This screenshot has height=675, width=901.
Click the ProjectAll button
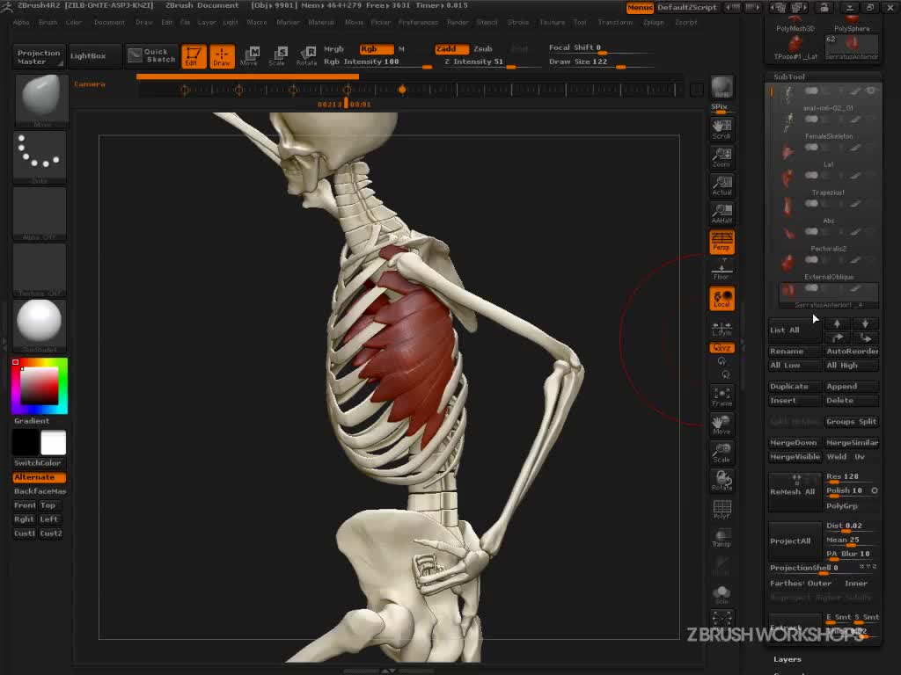795,541
